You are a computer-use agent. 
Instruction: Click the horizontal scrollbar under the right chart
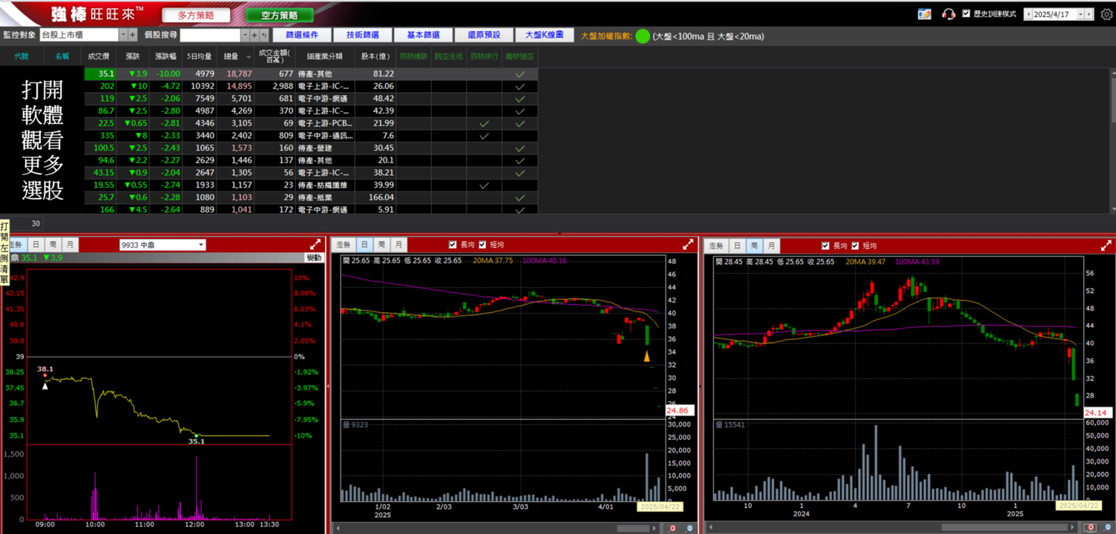tap(1005, 528)
